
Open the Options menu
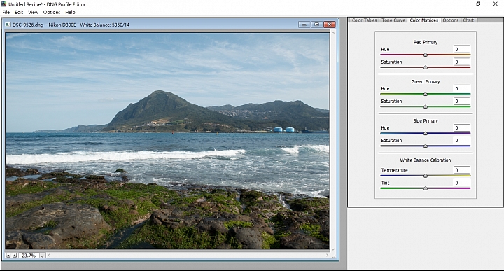click(52, 12)
